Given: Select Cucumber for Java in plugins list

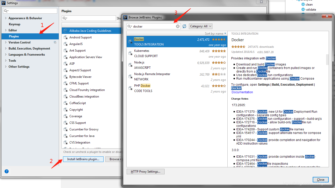Looking at the screenshot, I should click(92, 136).
